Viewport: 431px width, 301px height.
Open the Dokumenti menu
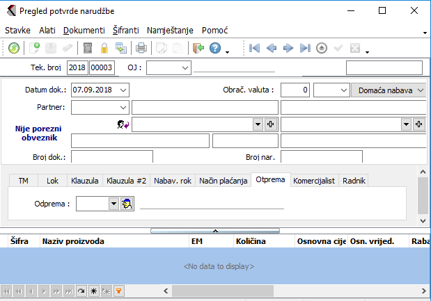click(84, 31)
